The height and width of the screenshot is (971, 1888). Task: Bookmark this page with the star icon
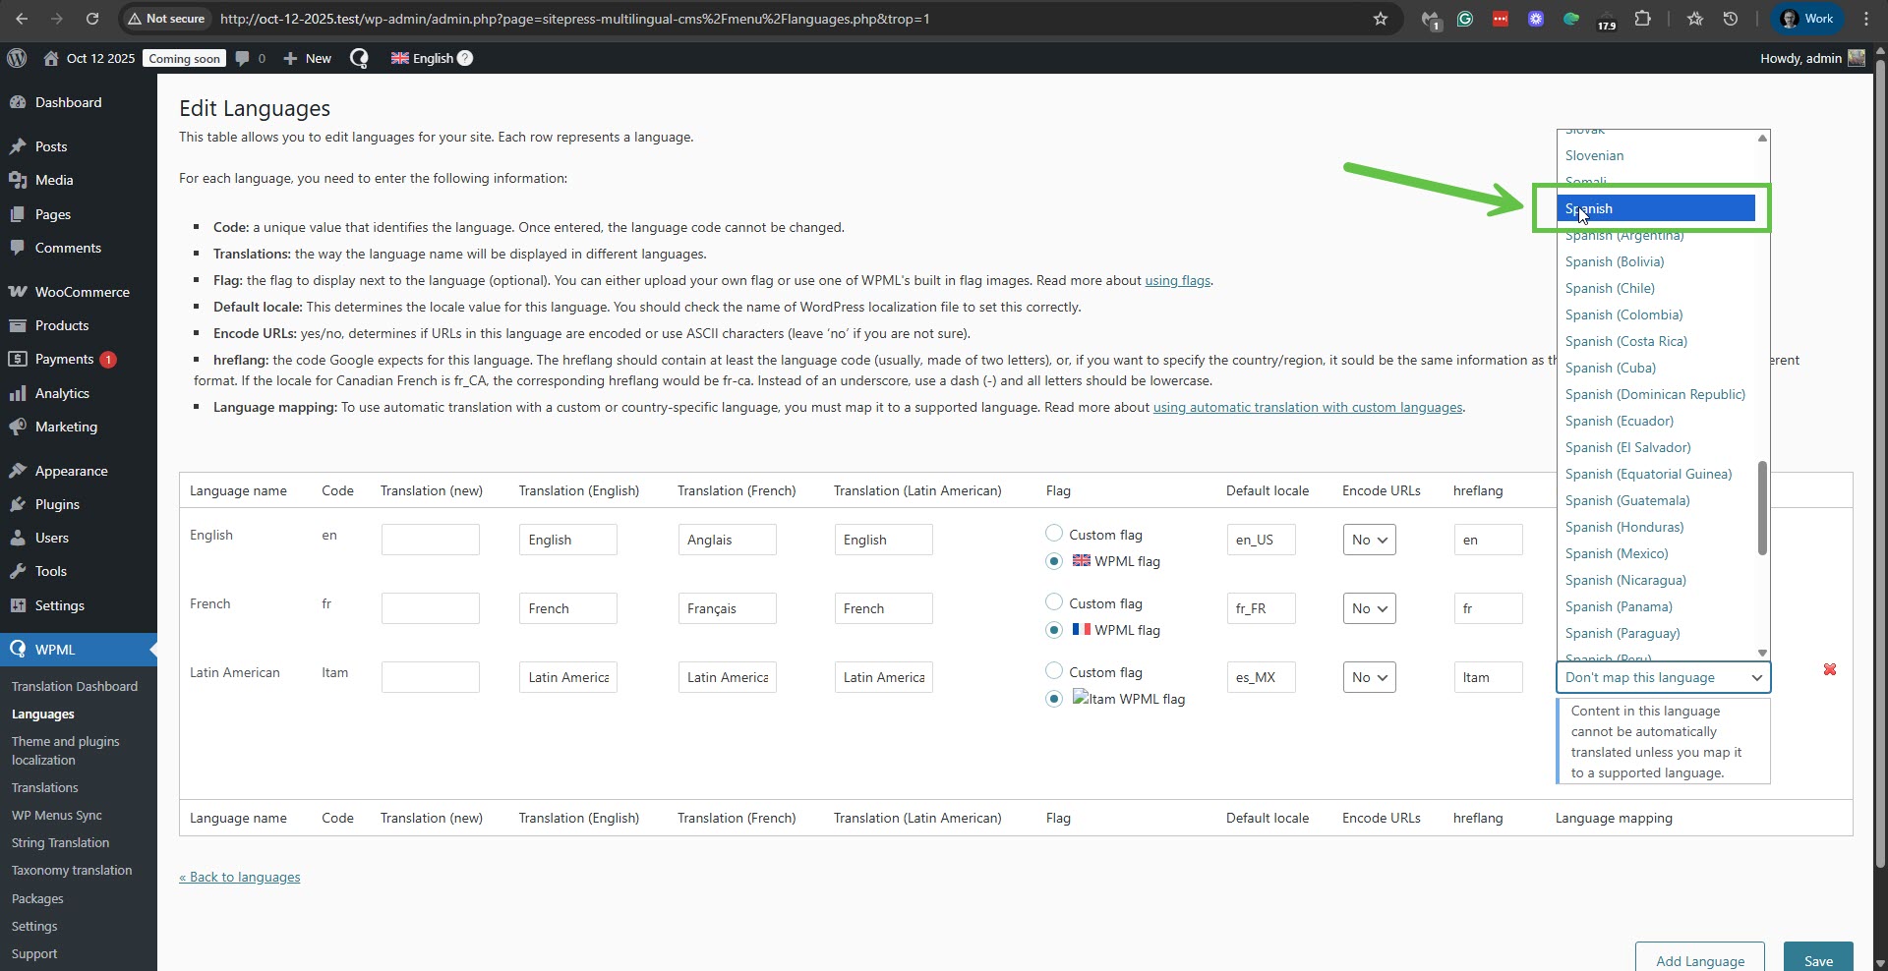(1381, 19)
